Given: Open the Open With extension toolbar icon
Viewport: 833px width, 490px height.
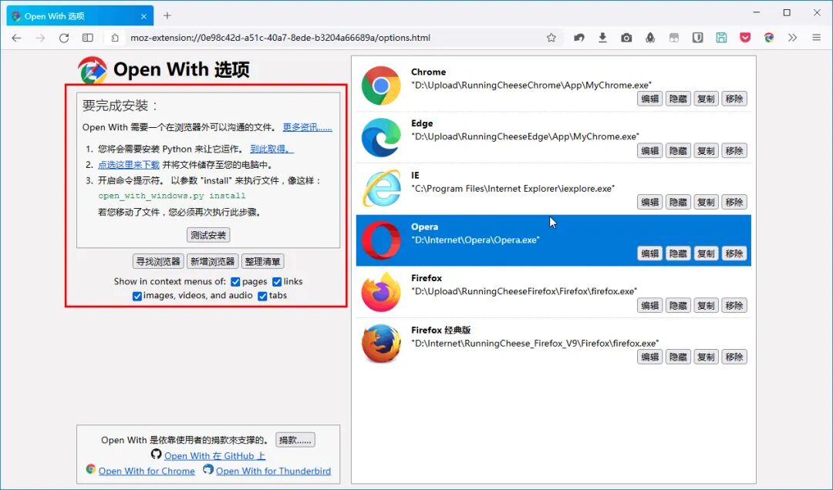Looking at the screenshot, I should [769, 38].
